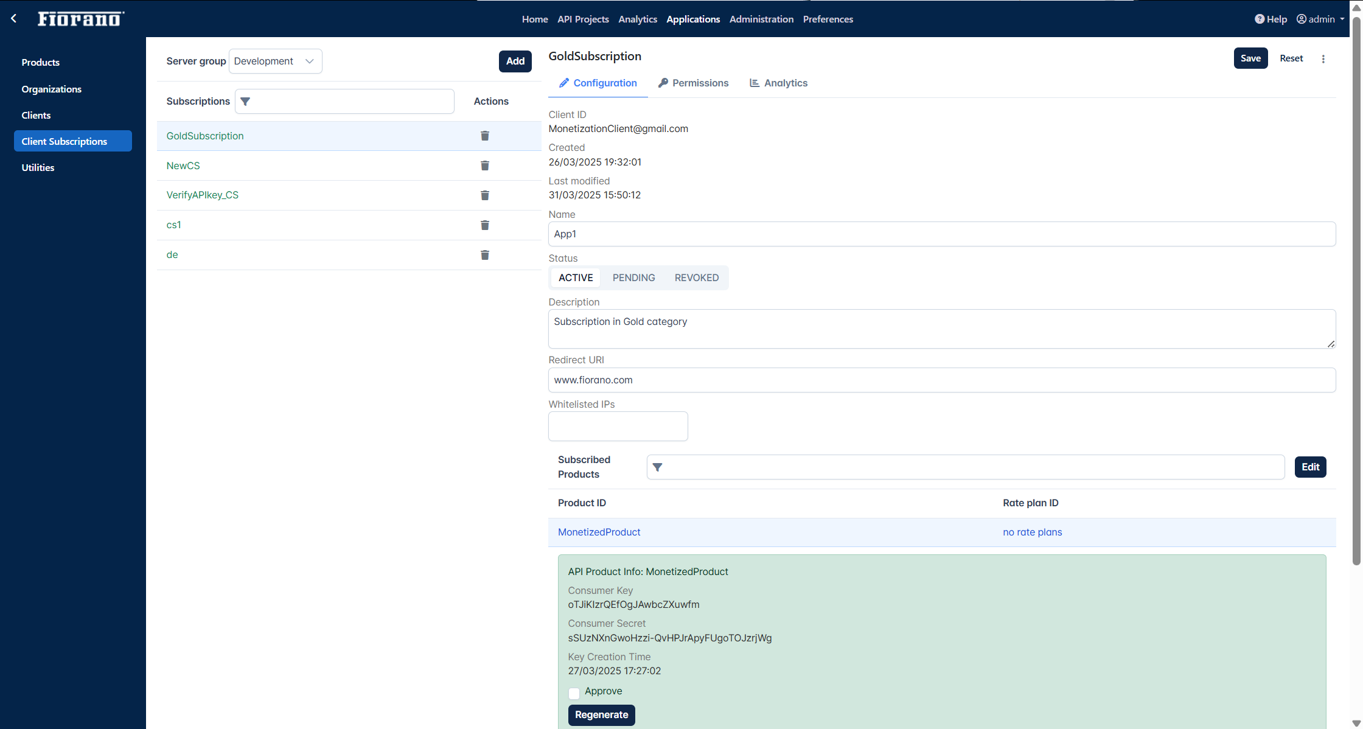Switch to the Configuration tab
1363x729 pixels.
coord(598,83)
